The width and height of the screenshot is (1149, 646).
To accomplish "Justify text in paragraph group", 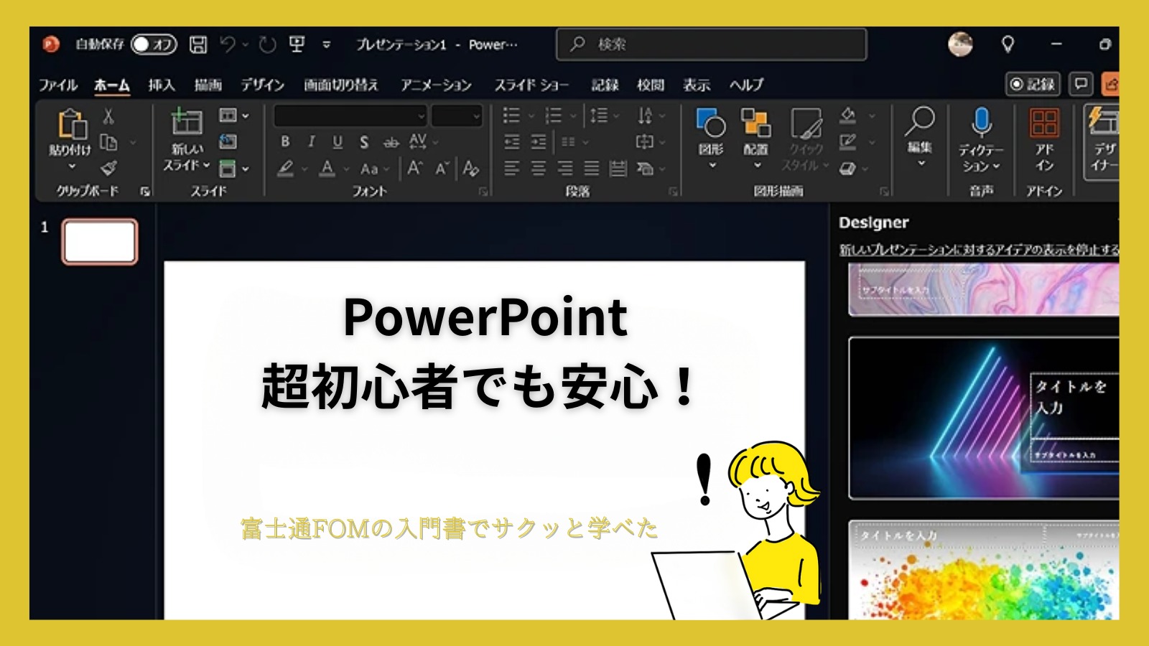I will [592, 169].
